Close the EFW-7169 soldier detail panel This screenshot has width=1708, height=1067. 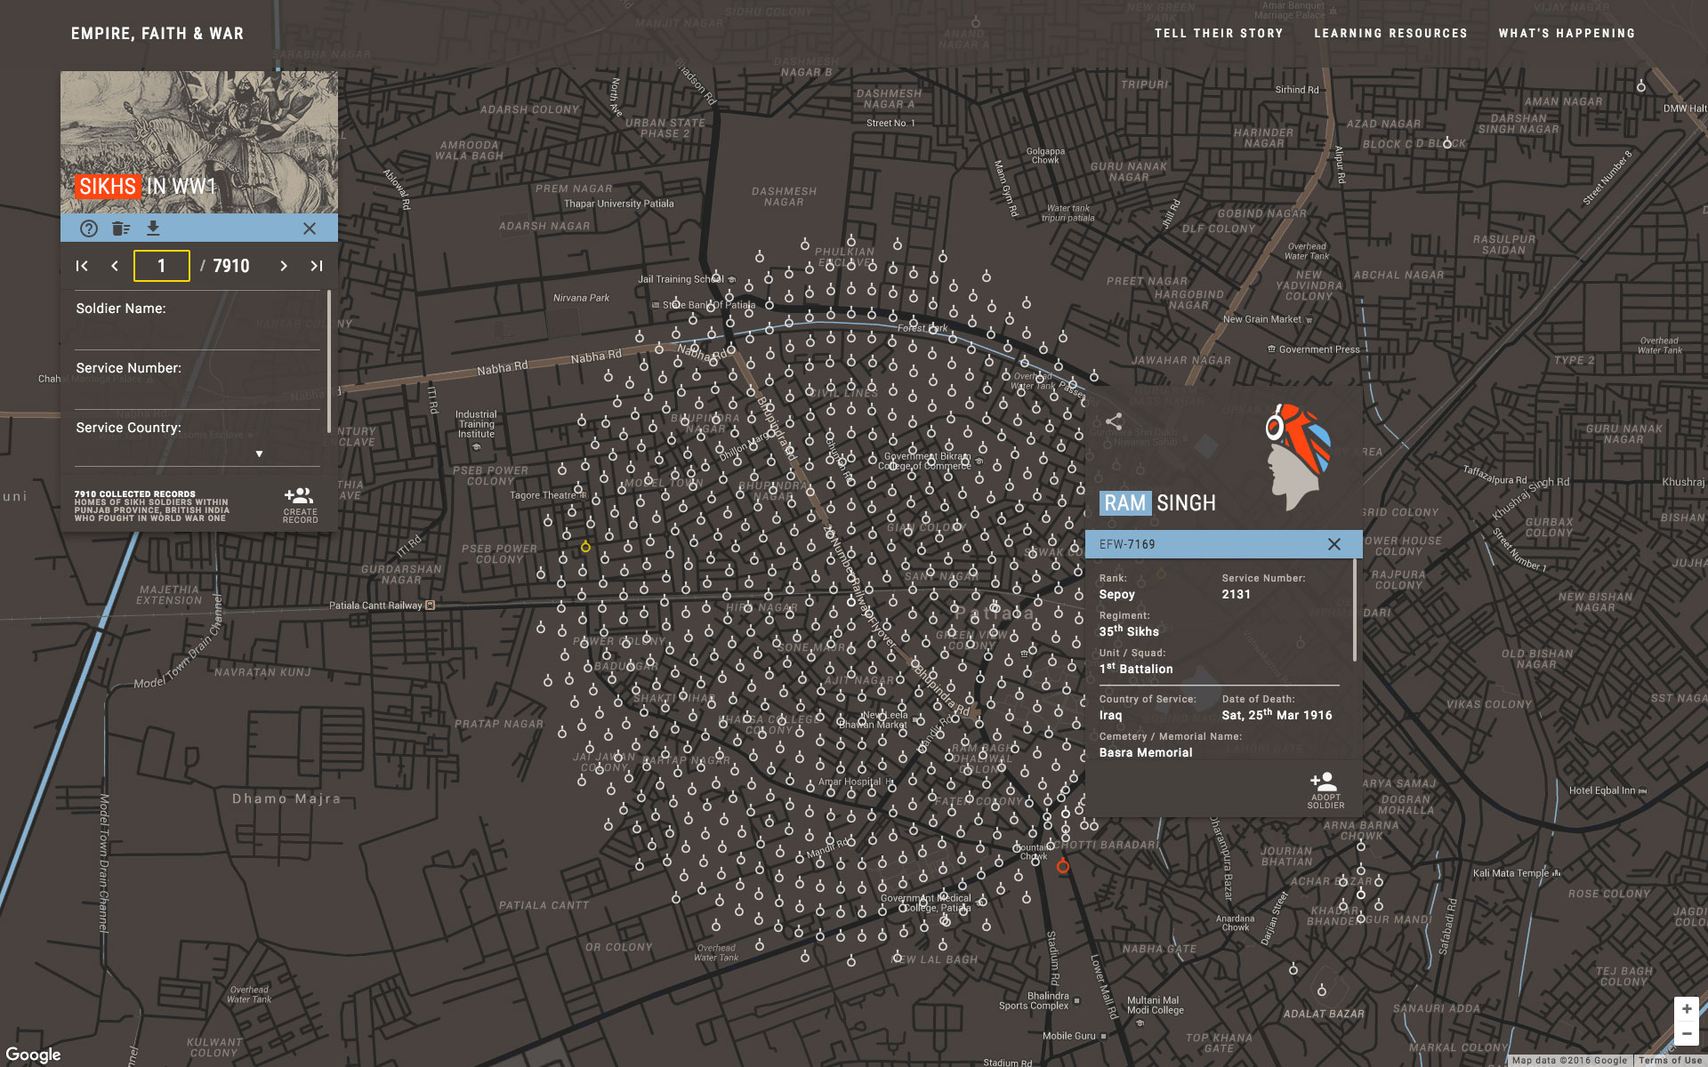[x=1334, y=543]
